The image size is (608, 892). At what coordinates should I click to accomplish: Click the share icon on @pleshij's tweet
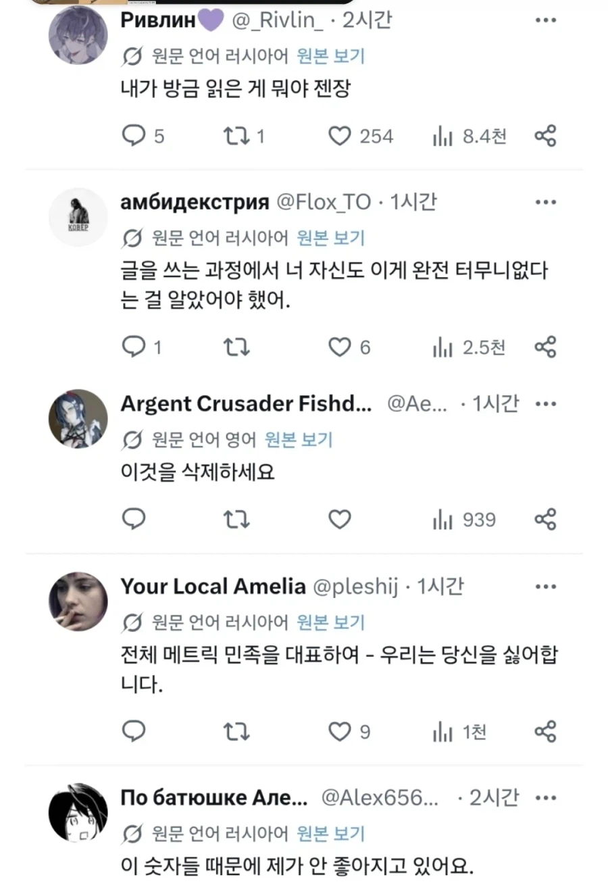click(x=545, y=731)
